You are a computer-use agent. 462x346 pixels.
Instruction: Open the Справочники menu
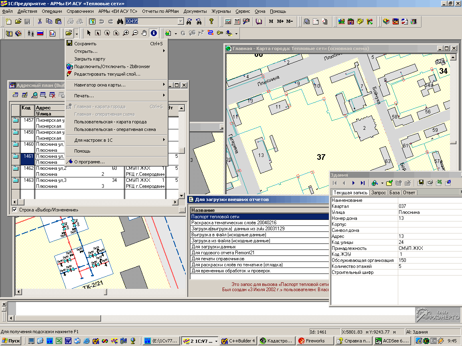point(80,11)
